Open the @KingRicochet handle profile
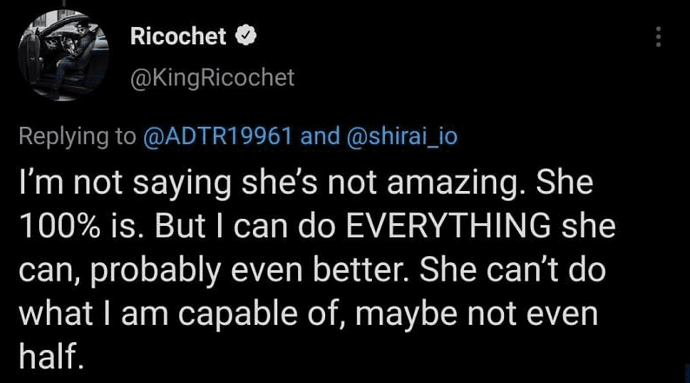 coord(212,78)
